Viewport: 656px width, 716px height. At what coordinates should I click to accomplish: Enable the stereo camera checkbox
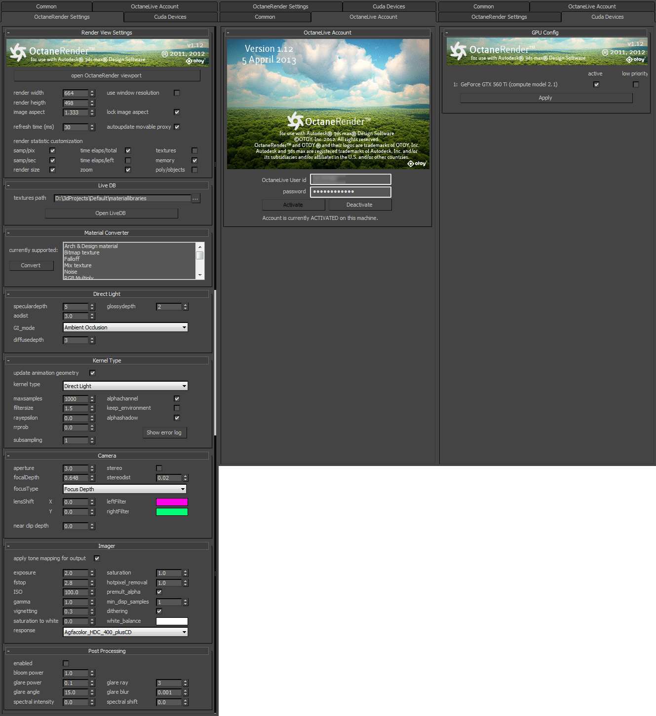point(159,468)
